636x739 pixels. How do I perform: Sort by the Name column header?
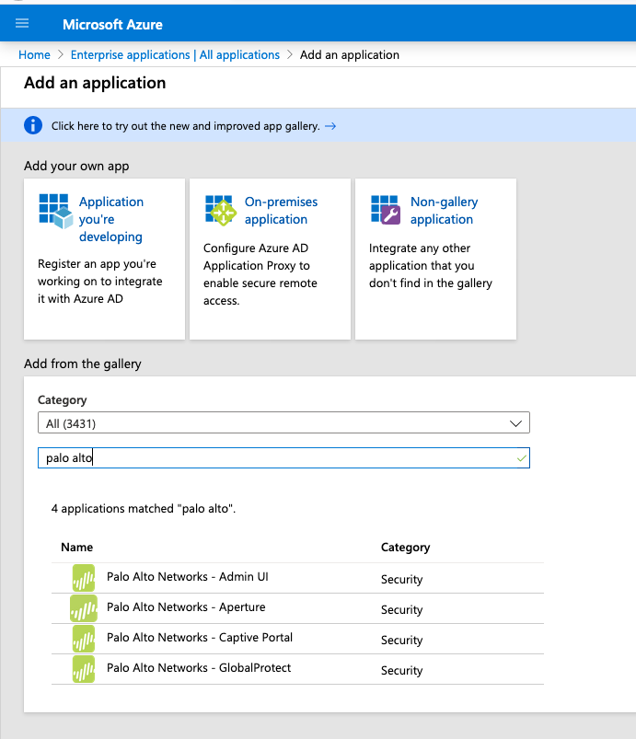pos(77,547)
